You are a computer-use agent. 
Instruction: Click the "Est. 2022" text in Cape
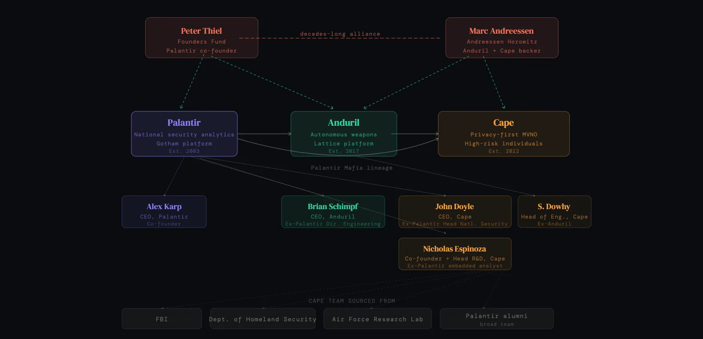point(504,151)
